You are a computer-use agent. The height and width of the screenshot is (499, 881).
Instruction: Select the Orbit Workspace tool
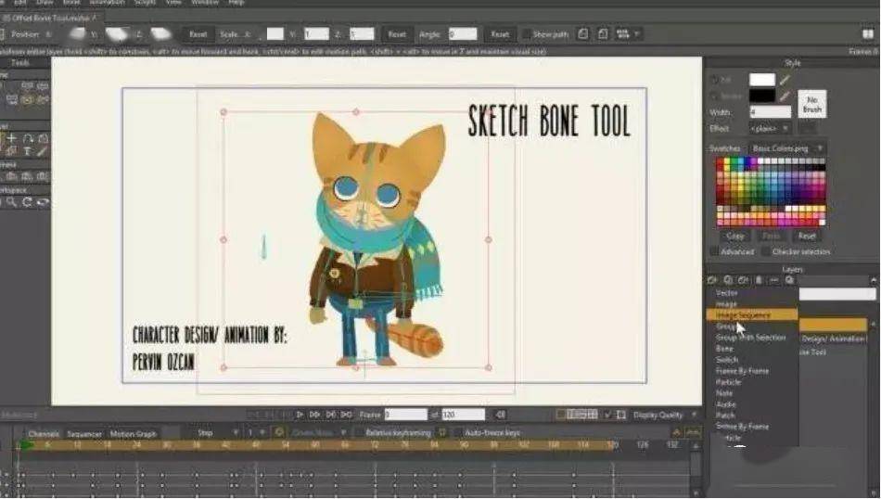point(43,202)
